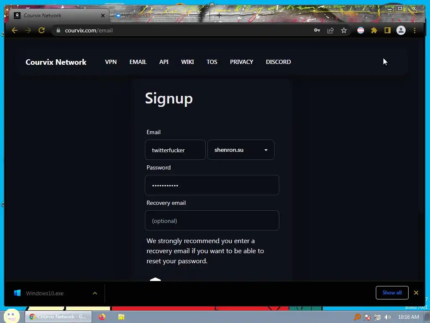
Task: Open the file explorer taskbar icon
Action: tap(121, 317)
